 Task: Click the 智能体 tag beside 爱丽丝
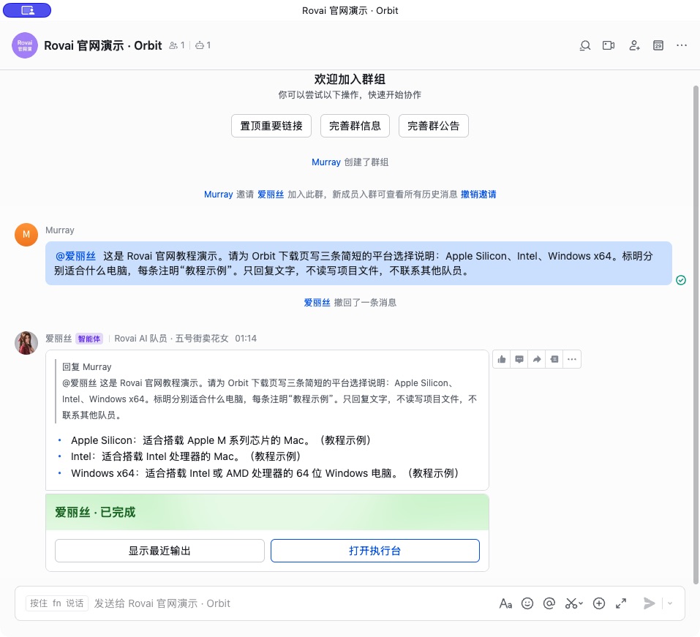coord(89,339)
